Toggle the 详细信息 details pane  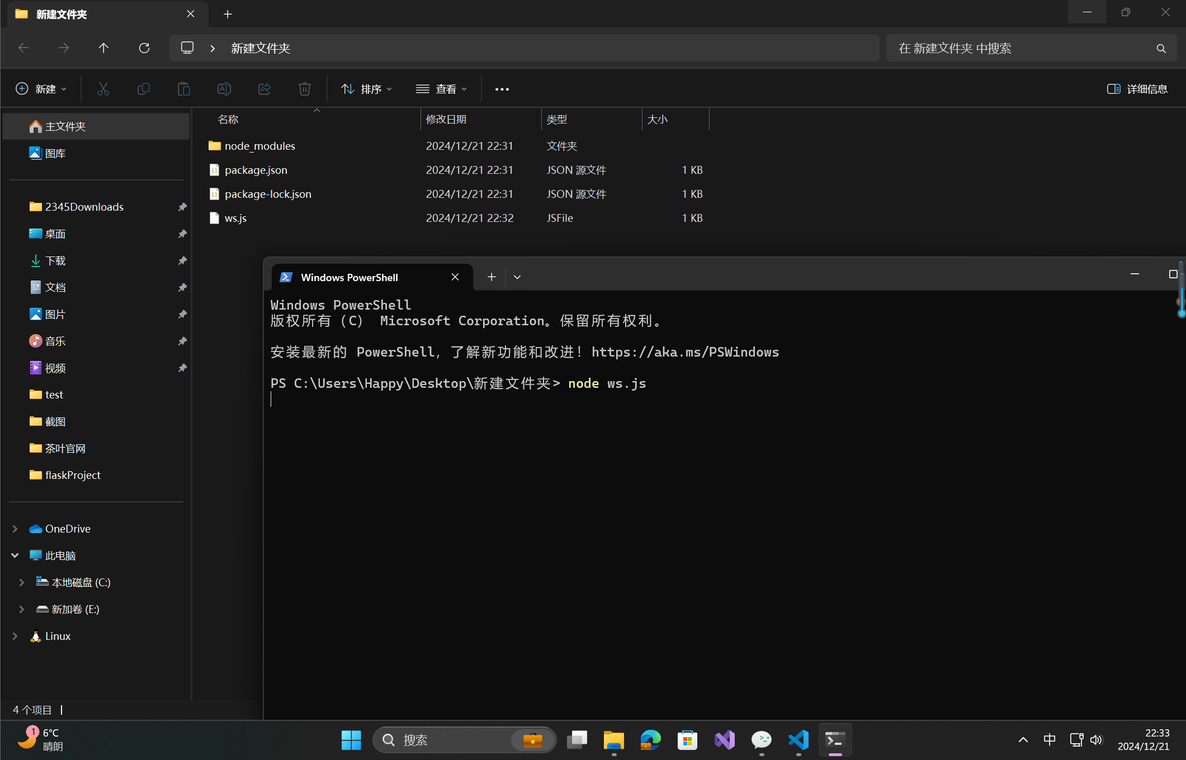pyautogui.click(x=1137, y=89)
